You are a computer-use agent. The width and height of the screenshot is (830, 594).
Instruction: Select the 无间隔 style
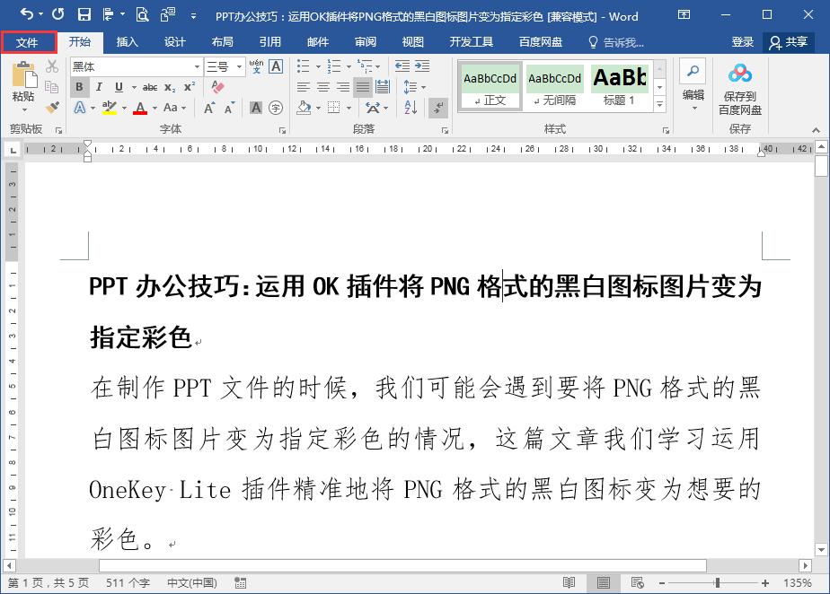pos(555,86)
